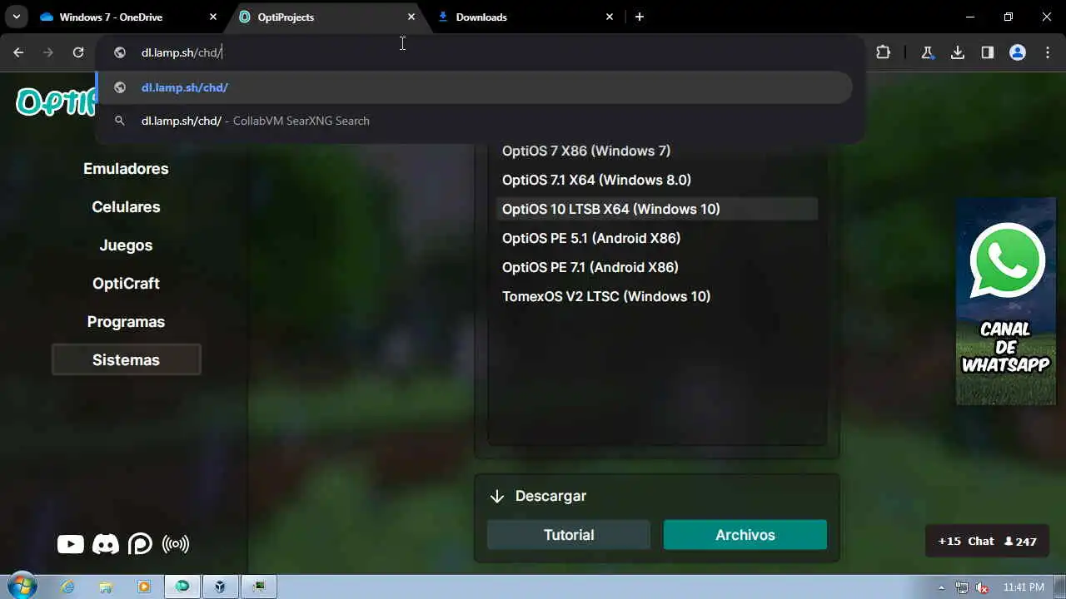Screen dimensions: 1066x599
Task: Select OptiOS 10 LTSB X64 (Windows 10)
Action: (x=657, y=209)
